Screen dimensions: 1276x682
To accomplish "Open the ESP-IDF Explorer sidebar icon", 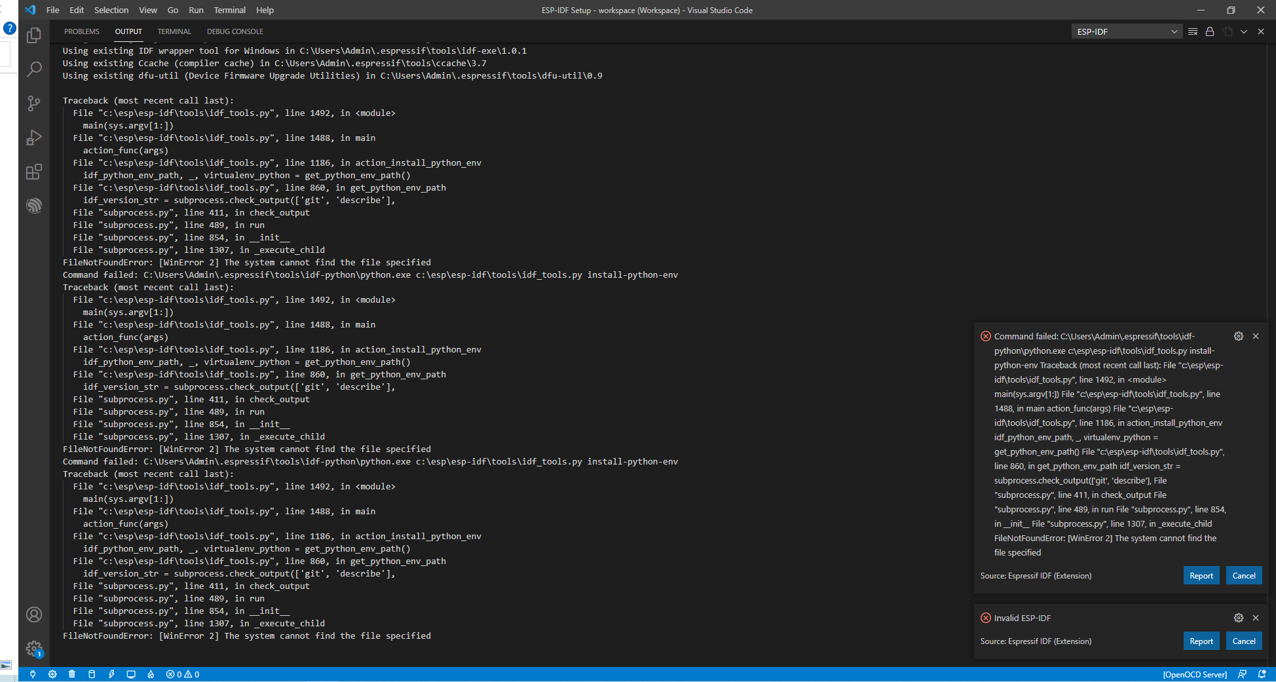I will pyautogui.click(x=34, y=206).
